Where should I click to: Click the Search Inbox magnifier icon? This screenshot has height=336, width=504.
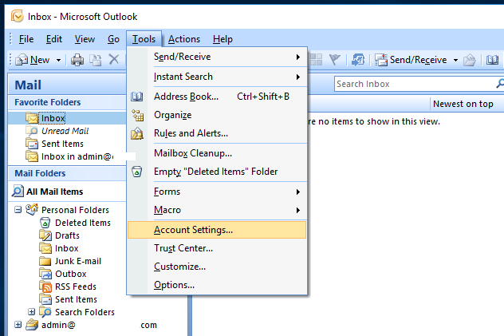500,84
